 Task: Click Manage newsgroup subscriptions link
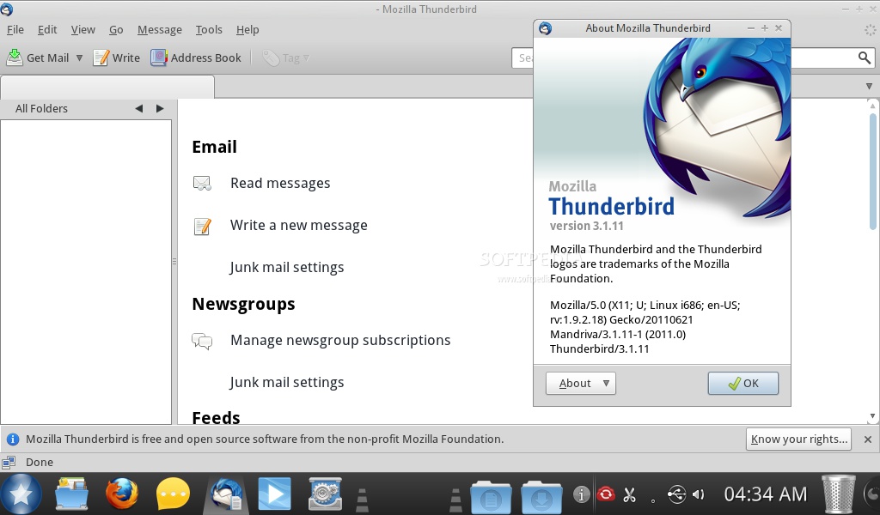coord(340,340)
